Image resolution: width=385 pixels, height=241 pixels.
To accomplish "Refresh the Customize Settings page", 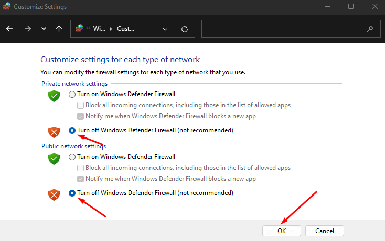I will [x=184, y=29].
